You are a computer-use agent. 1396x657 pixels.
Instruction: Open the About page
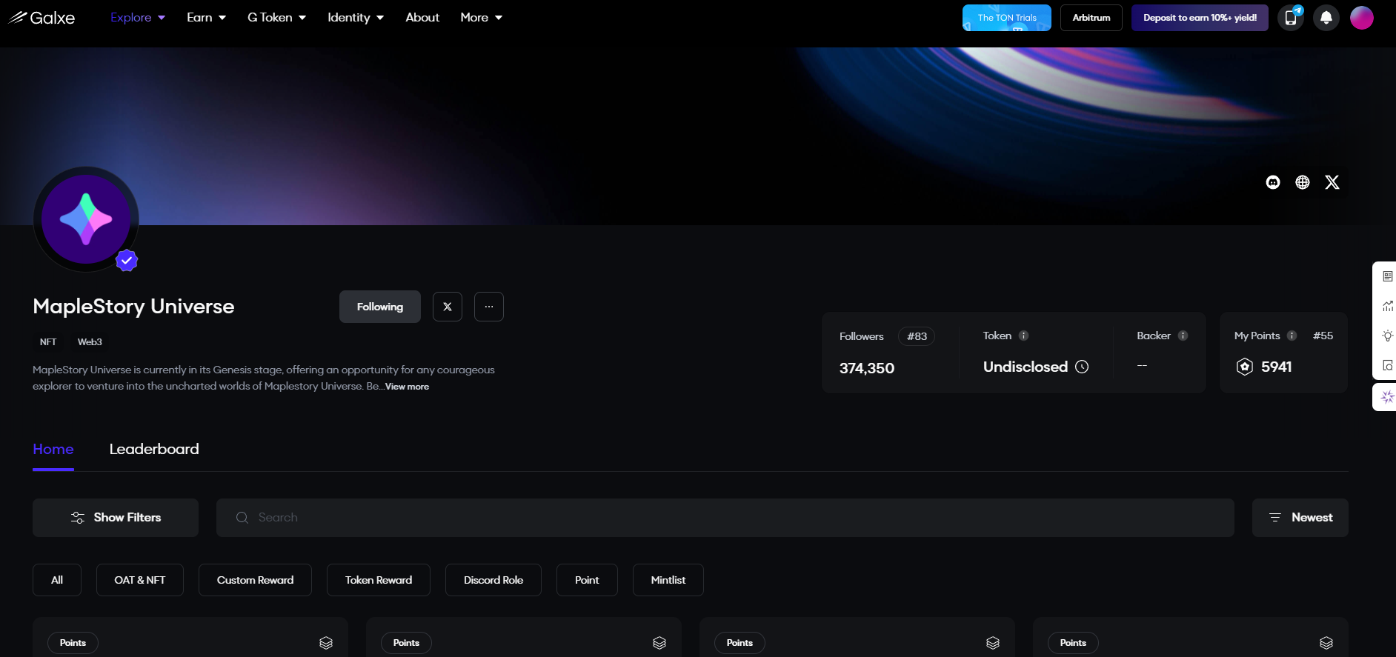point(422,17)
